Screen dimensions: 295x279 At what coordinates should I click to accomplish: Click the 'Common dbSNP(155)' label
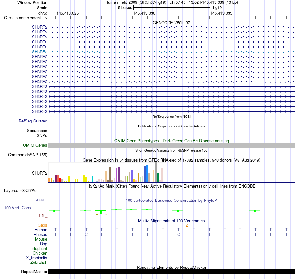tap(27, 155)
